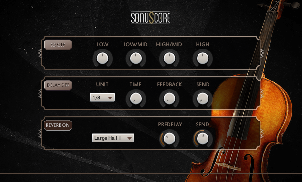
Task: Toggle the EQ OFF button
Action: (x=58, y=45)
